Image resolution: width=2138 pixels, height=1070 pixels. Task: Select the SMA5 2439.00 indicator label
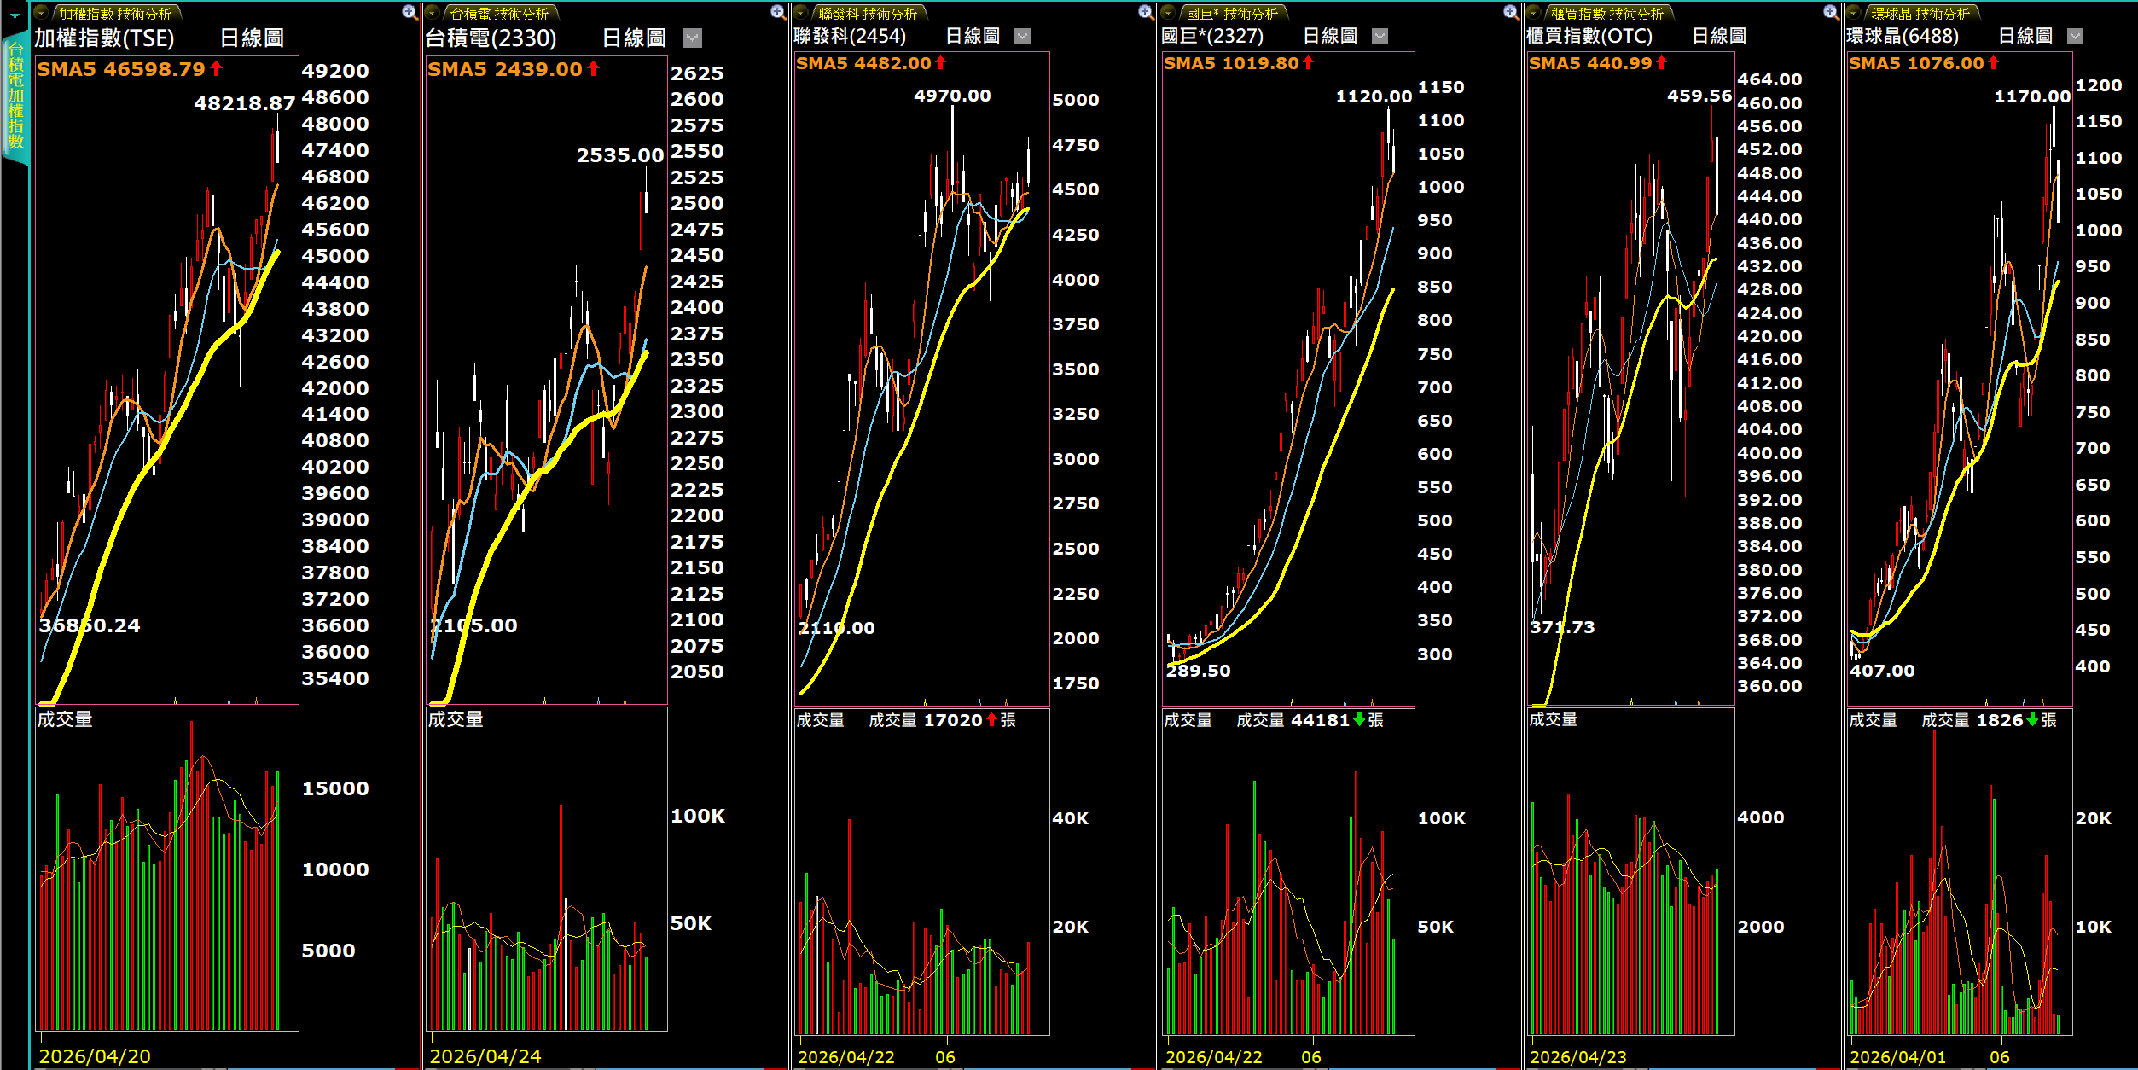514,69
